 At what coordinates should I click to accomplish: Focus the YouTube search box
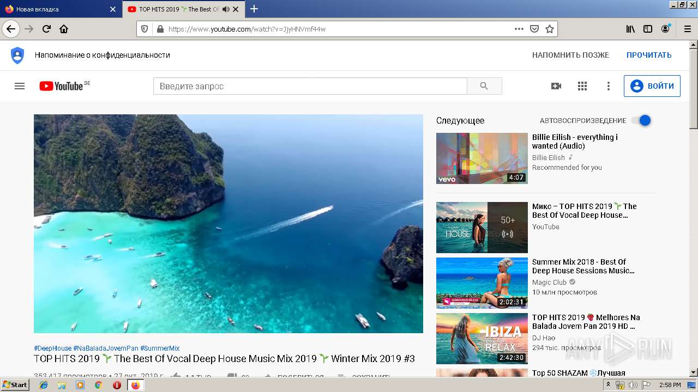310,86
